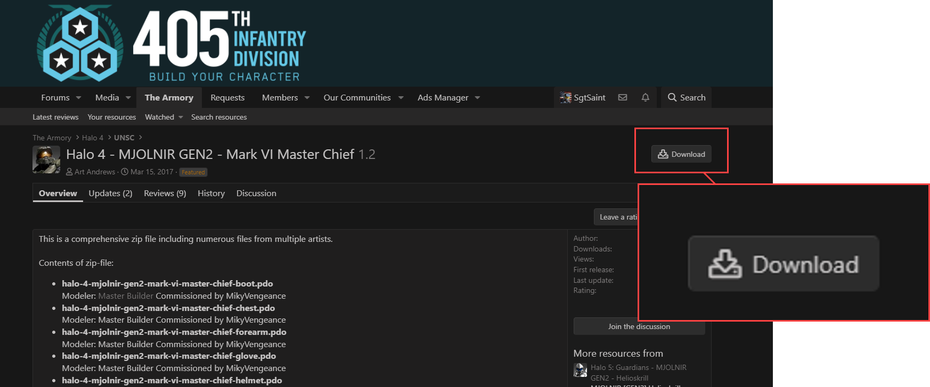Open the Our Communities navigation item
930x387 pixels.
pos(357,97)
